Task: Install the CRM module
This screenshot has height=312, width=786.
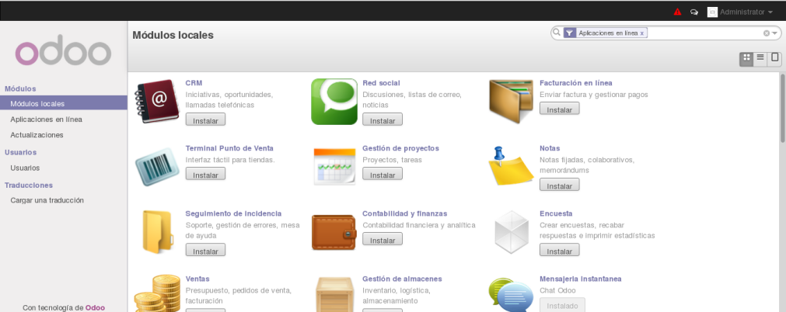Action: (x=205, y=120)
